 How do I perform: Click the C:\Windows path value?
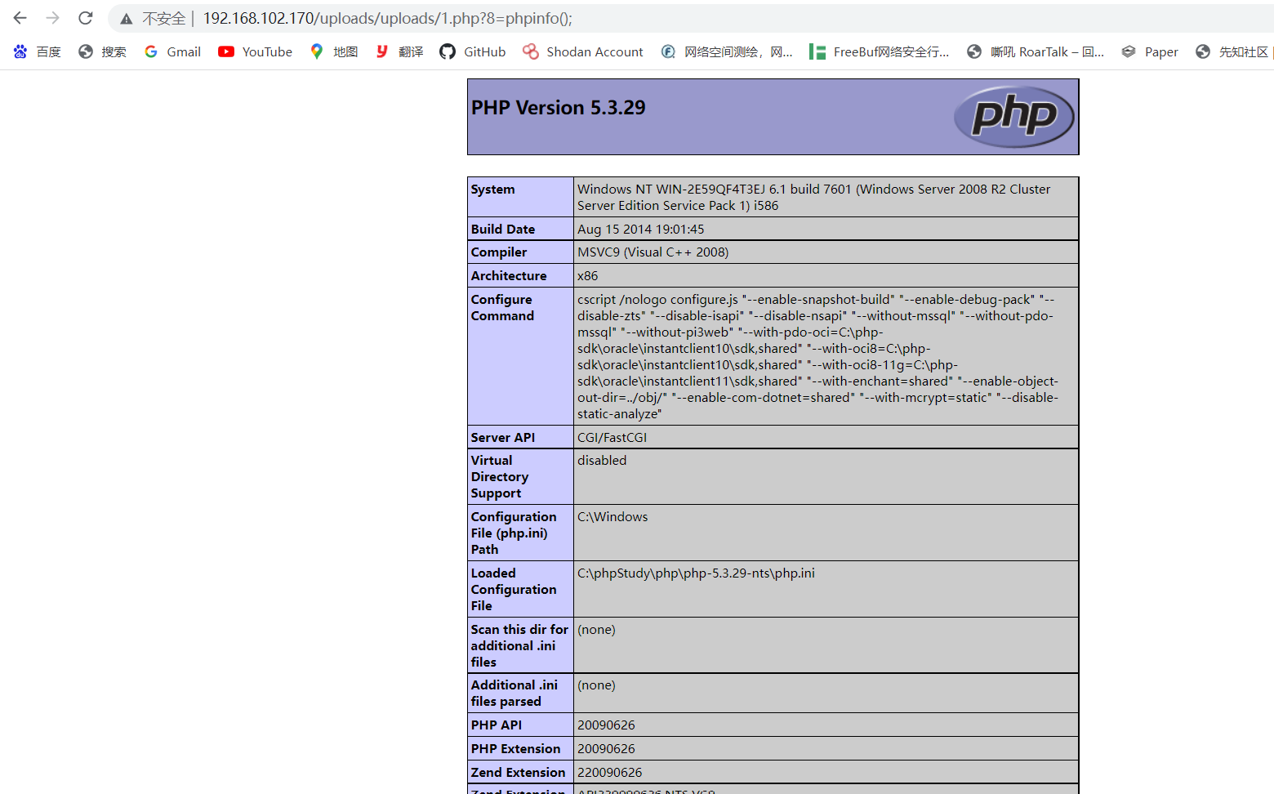(612, 516)
